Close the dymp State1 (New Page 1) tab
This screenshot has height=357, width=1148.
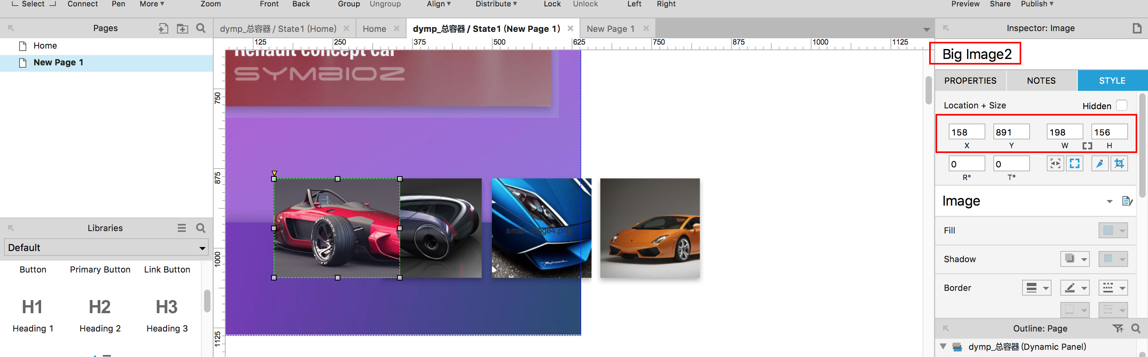click(x=570, y=29)
